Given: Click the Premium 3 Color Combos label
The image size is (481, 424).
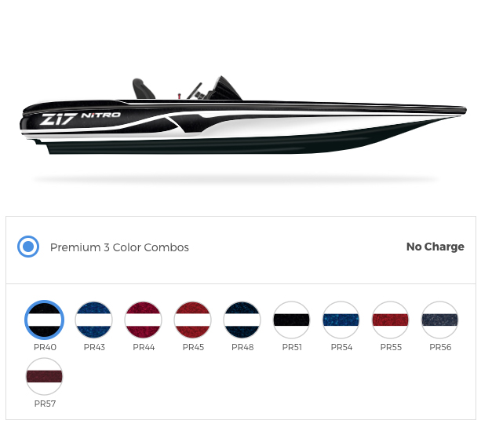Looking at the screenshot, I should pyautogui.click(x=119, y=247).
